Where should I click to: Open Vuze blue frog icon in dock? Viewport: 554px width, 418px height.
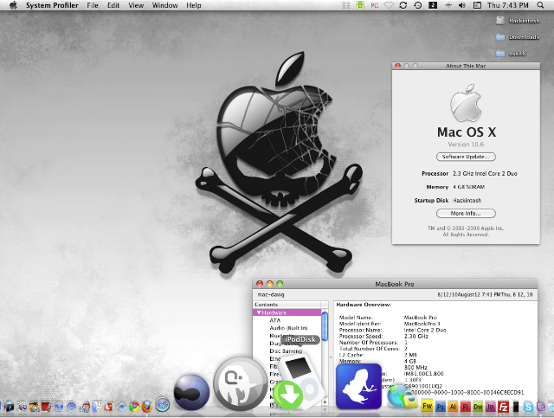(358, 386)
